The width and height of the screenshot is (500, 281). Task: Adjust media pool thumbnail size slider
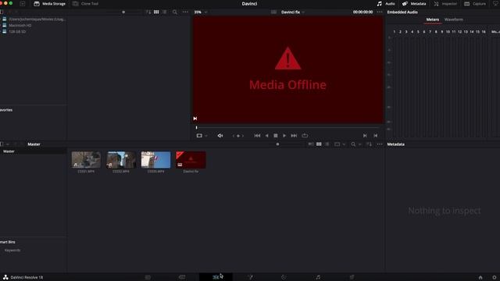pyautogui.click(x=278, y=144)
